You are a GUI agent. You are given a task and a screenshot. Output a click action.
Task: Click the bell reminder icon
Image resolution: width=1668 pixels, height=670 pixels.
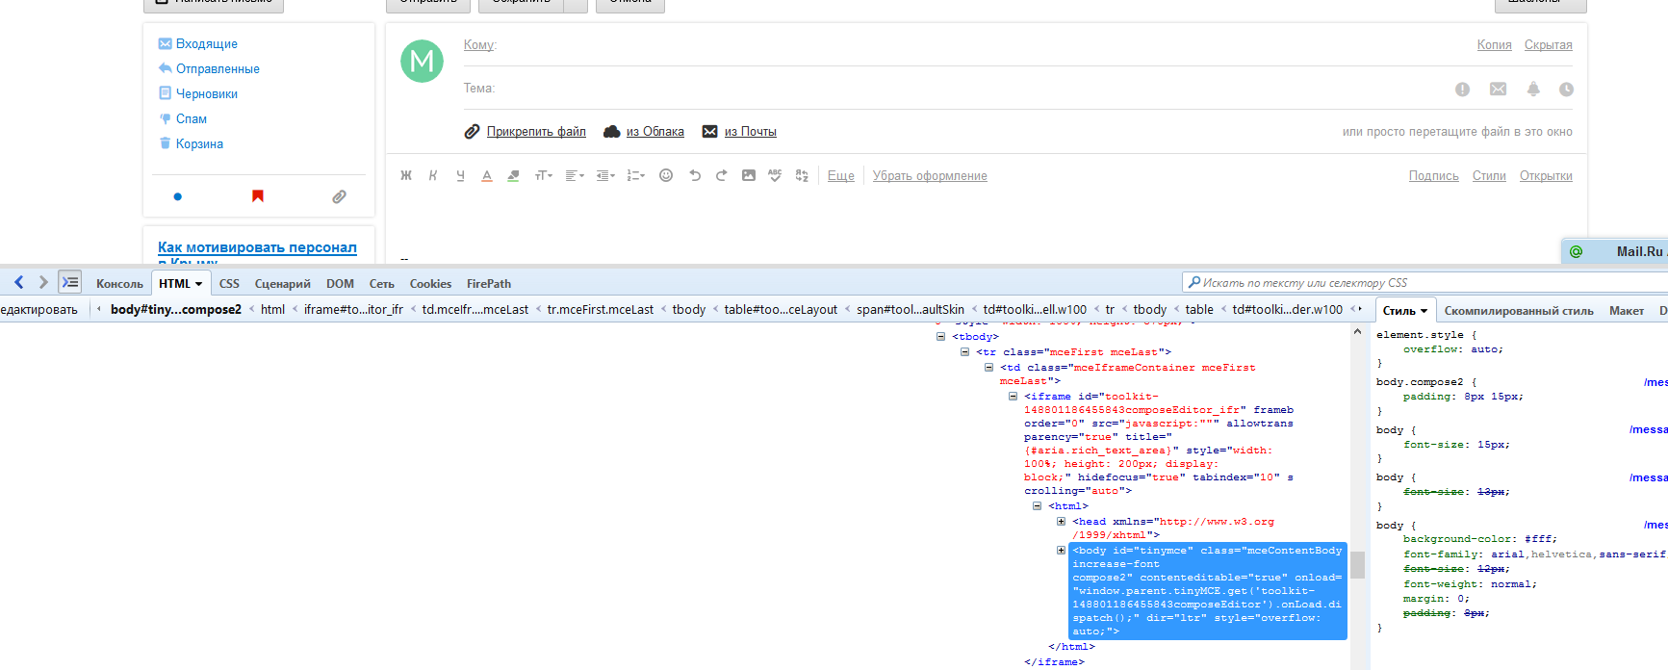pyautogui.click(x=1533, y=90)
